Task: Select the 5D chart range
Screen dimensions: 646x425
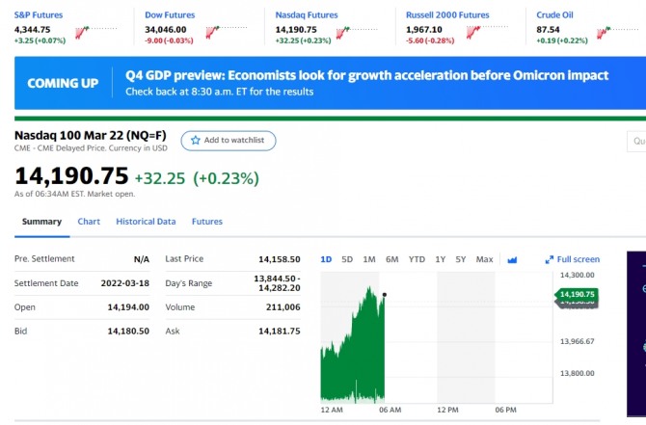Action: click(347, 259)
